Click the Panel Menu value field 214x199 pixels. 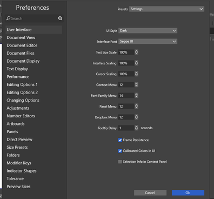click(x=126, y=107)
